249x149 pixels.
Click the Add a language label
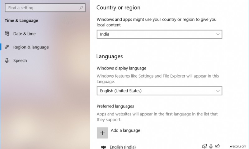[x=125, y=130]
